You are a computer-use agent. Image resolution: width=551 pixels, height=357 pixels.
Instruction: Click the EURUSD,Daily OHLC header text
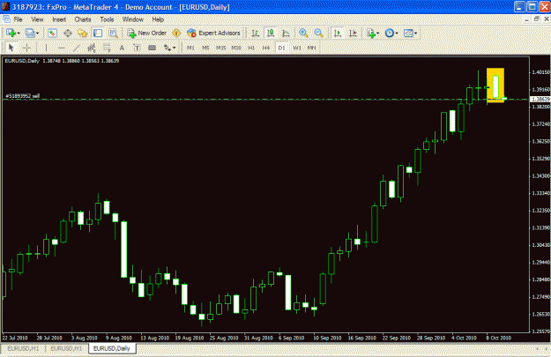coord(62,61)
